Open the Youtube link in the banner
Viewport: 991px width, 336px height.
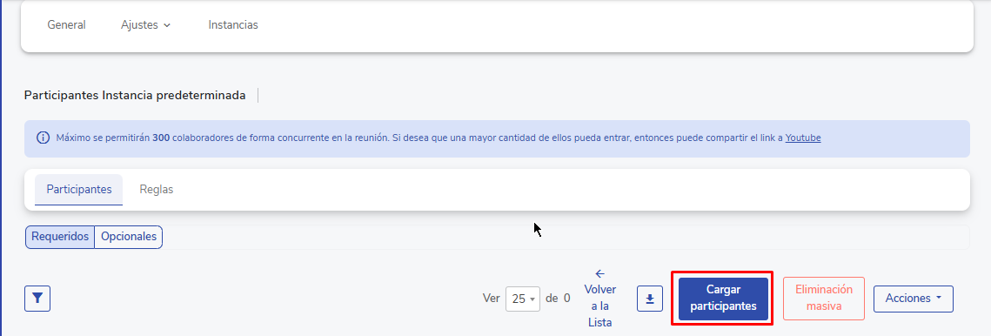(803, 138)
